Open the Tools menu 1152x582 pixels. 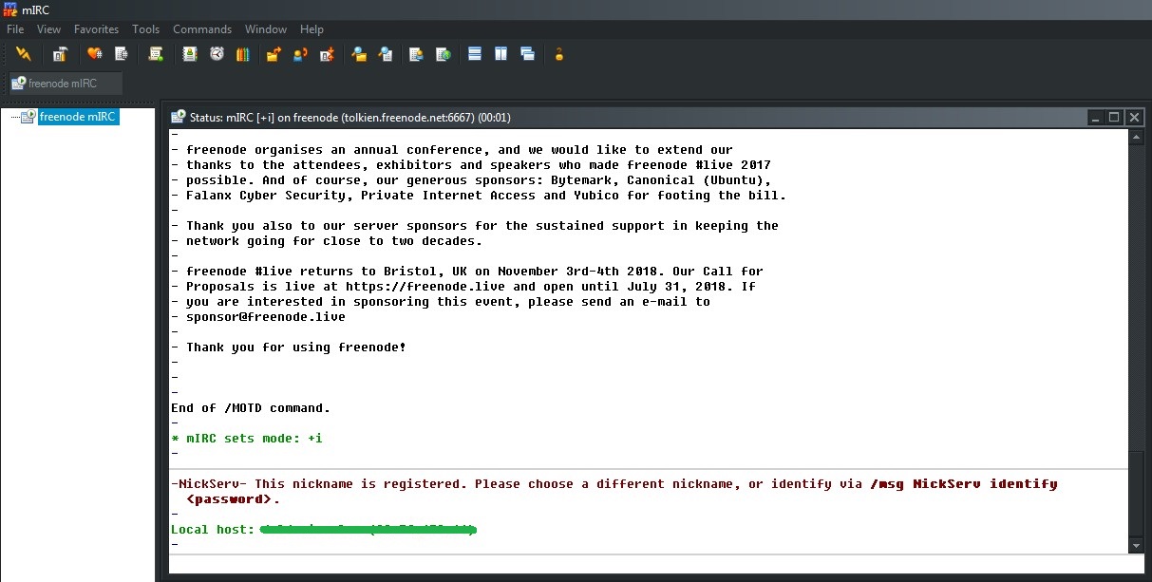coord(145,29)
